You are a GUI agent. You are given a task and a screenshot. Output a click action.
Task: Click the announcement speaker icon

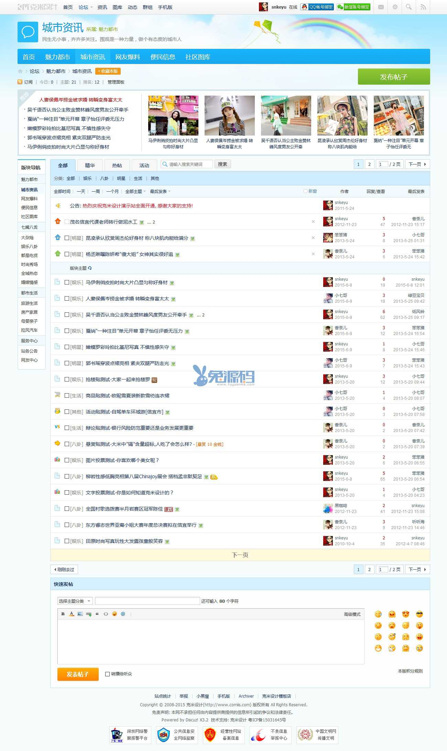click(x=58, y=205)
